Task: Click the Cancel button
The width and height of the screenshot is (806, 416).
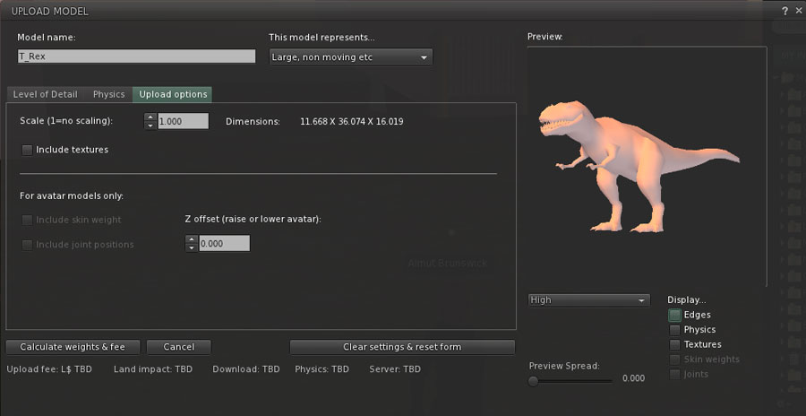Action: click(179, 347)
